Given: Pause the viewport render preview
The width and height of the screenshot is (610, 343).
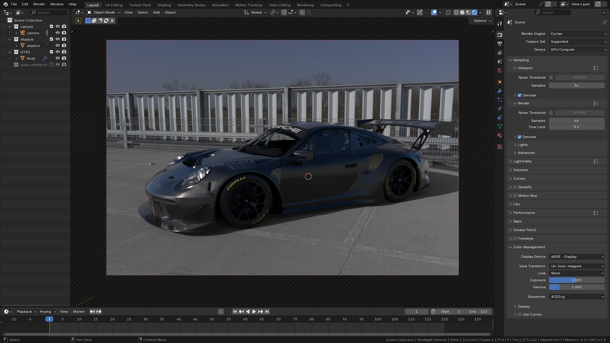Looking at the screenshot, I should [x=488, y=12].
